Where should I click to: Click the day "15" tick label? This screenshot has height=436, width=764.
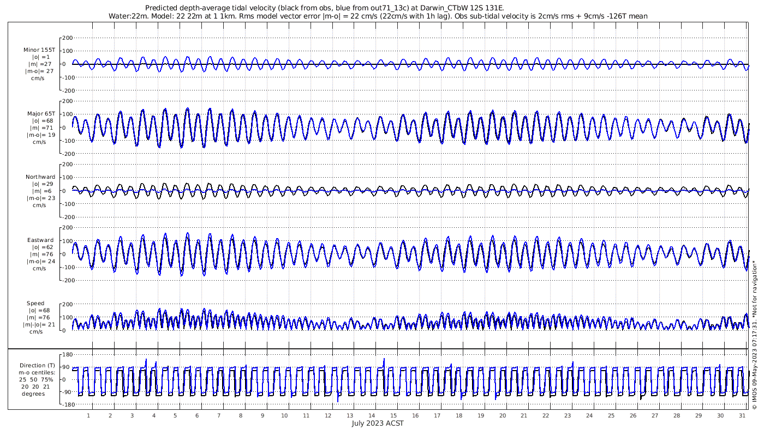pos(393,415)
